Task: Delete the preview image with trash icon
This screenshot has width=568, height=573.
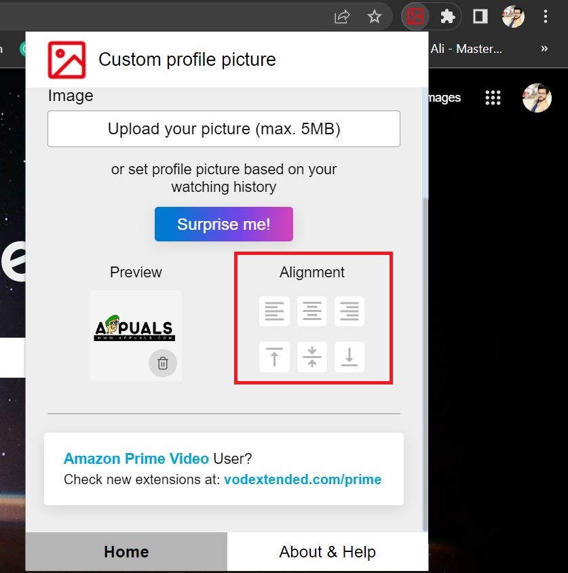Action: pos(163,363)
